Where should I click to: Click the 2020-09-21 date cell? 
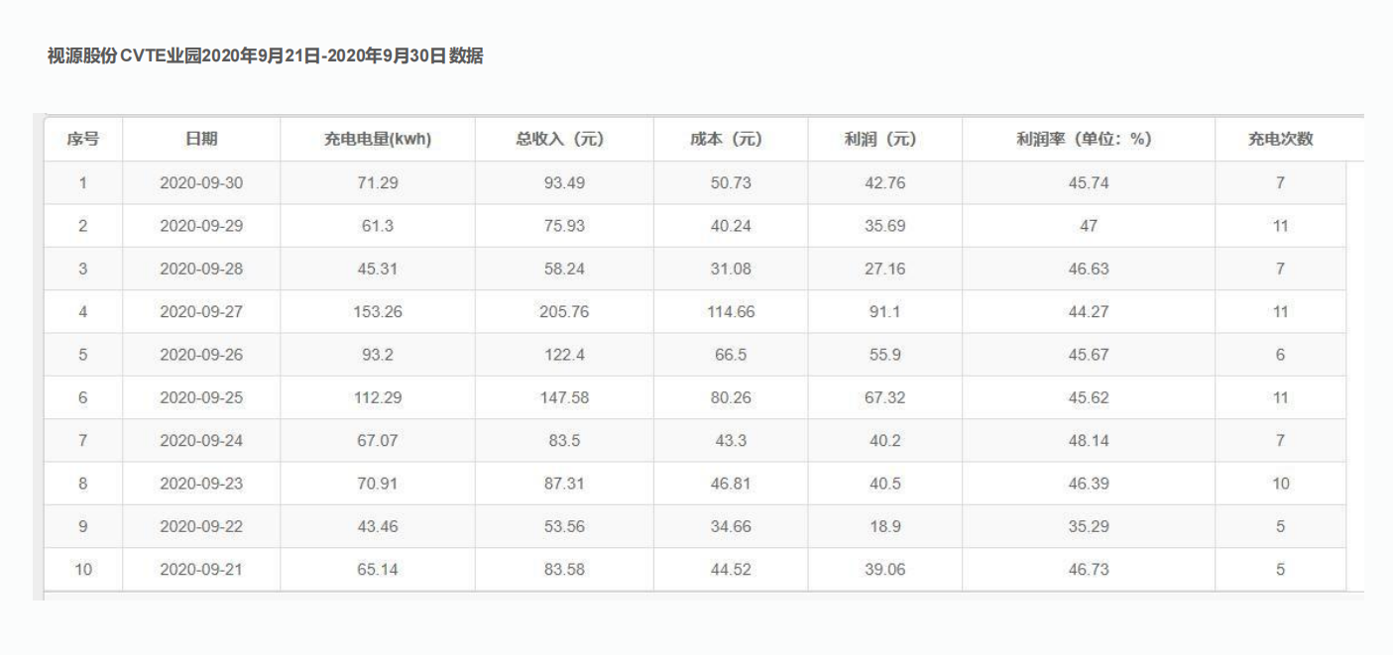201,570
